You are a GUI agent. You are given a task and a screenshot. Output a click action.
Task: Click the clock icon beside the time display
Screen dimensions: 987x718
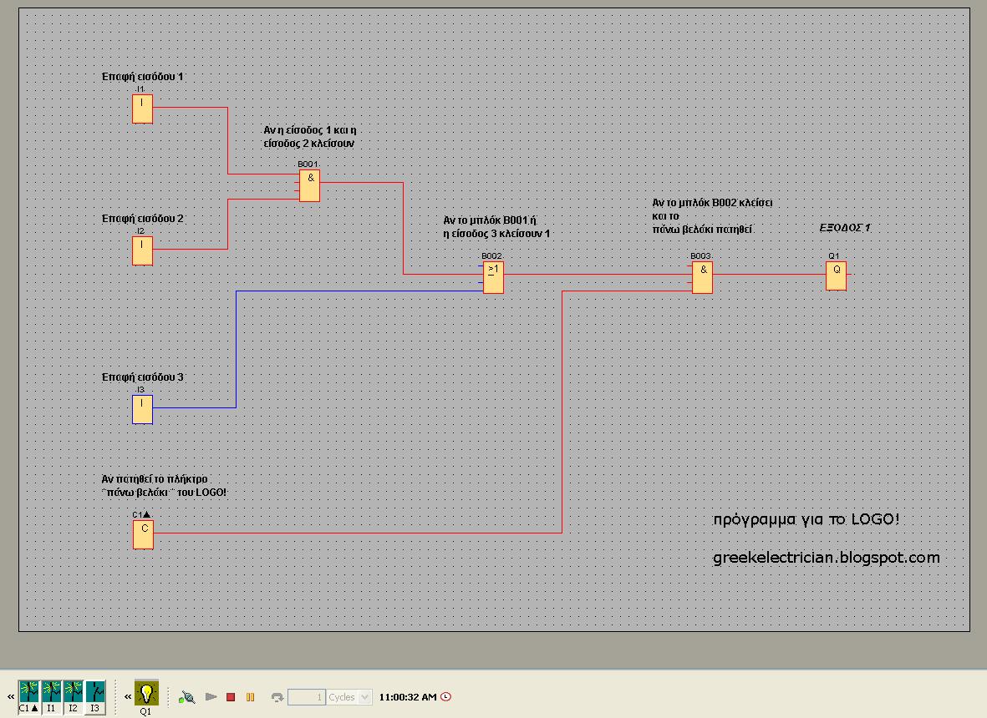(x=445, y=695)
